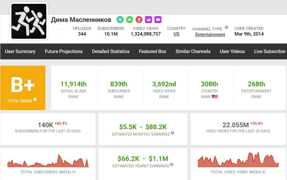This screenshot has height=180, width=287.
Task: Switch to Future Projections tab
Action: pos(64,51)
